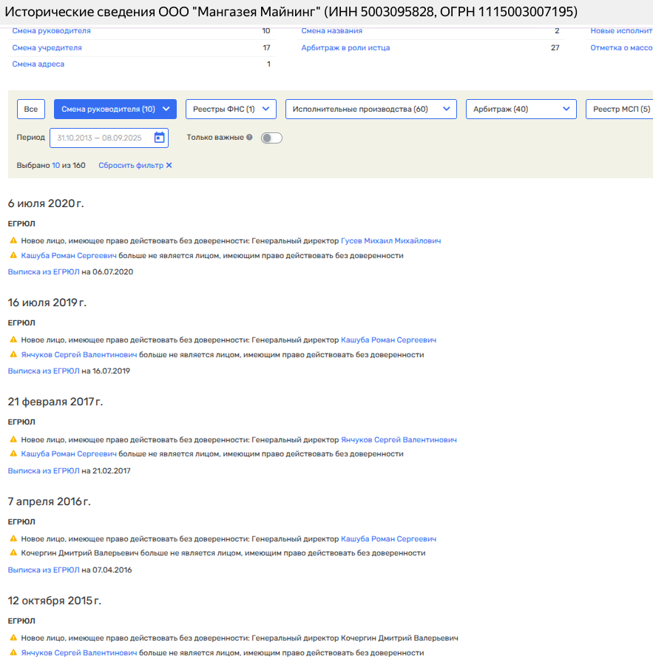
Task: Expand the Реестры ФНС (1) dropdown
Action: (231, 109)
